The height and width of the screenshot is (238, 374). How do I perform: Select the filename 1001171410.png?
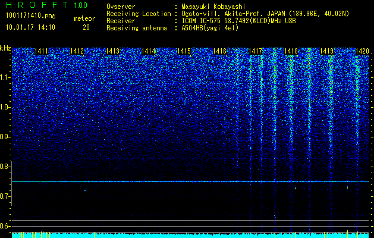pos(31,15)
